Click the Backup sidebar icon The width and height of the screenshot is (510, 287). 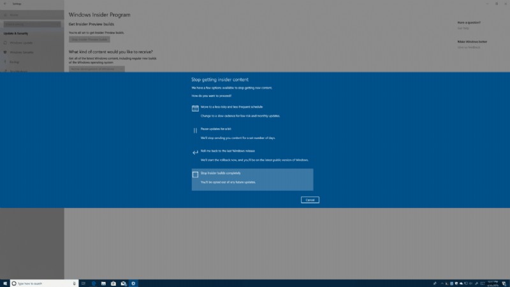pyautogui.click(x=5, y=62)
